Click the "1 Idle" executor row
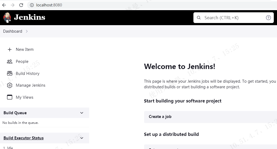The width and height of the screenshot is (277, 149). click(x=8, y=147)
